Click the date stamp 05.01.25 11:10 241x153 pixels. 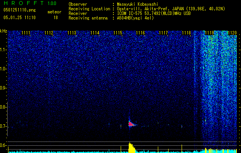pos(20,18)
